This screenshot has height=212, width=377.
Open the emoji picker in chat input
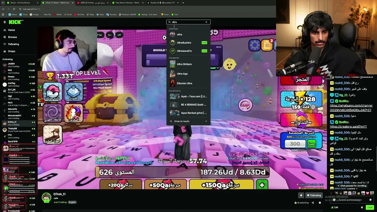[x=371, y=200]
